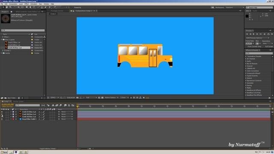This screenshot has height=154, width=274.
Task: Toggle From Current Time checkbox
Action: (x=247, y=47)
